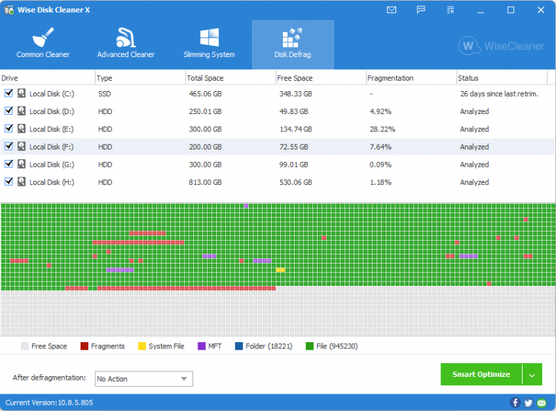Click the 28.22% fragmentation value

click(382, 129)
